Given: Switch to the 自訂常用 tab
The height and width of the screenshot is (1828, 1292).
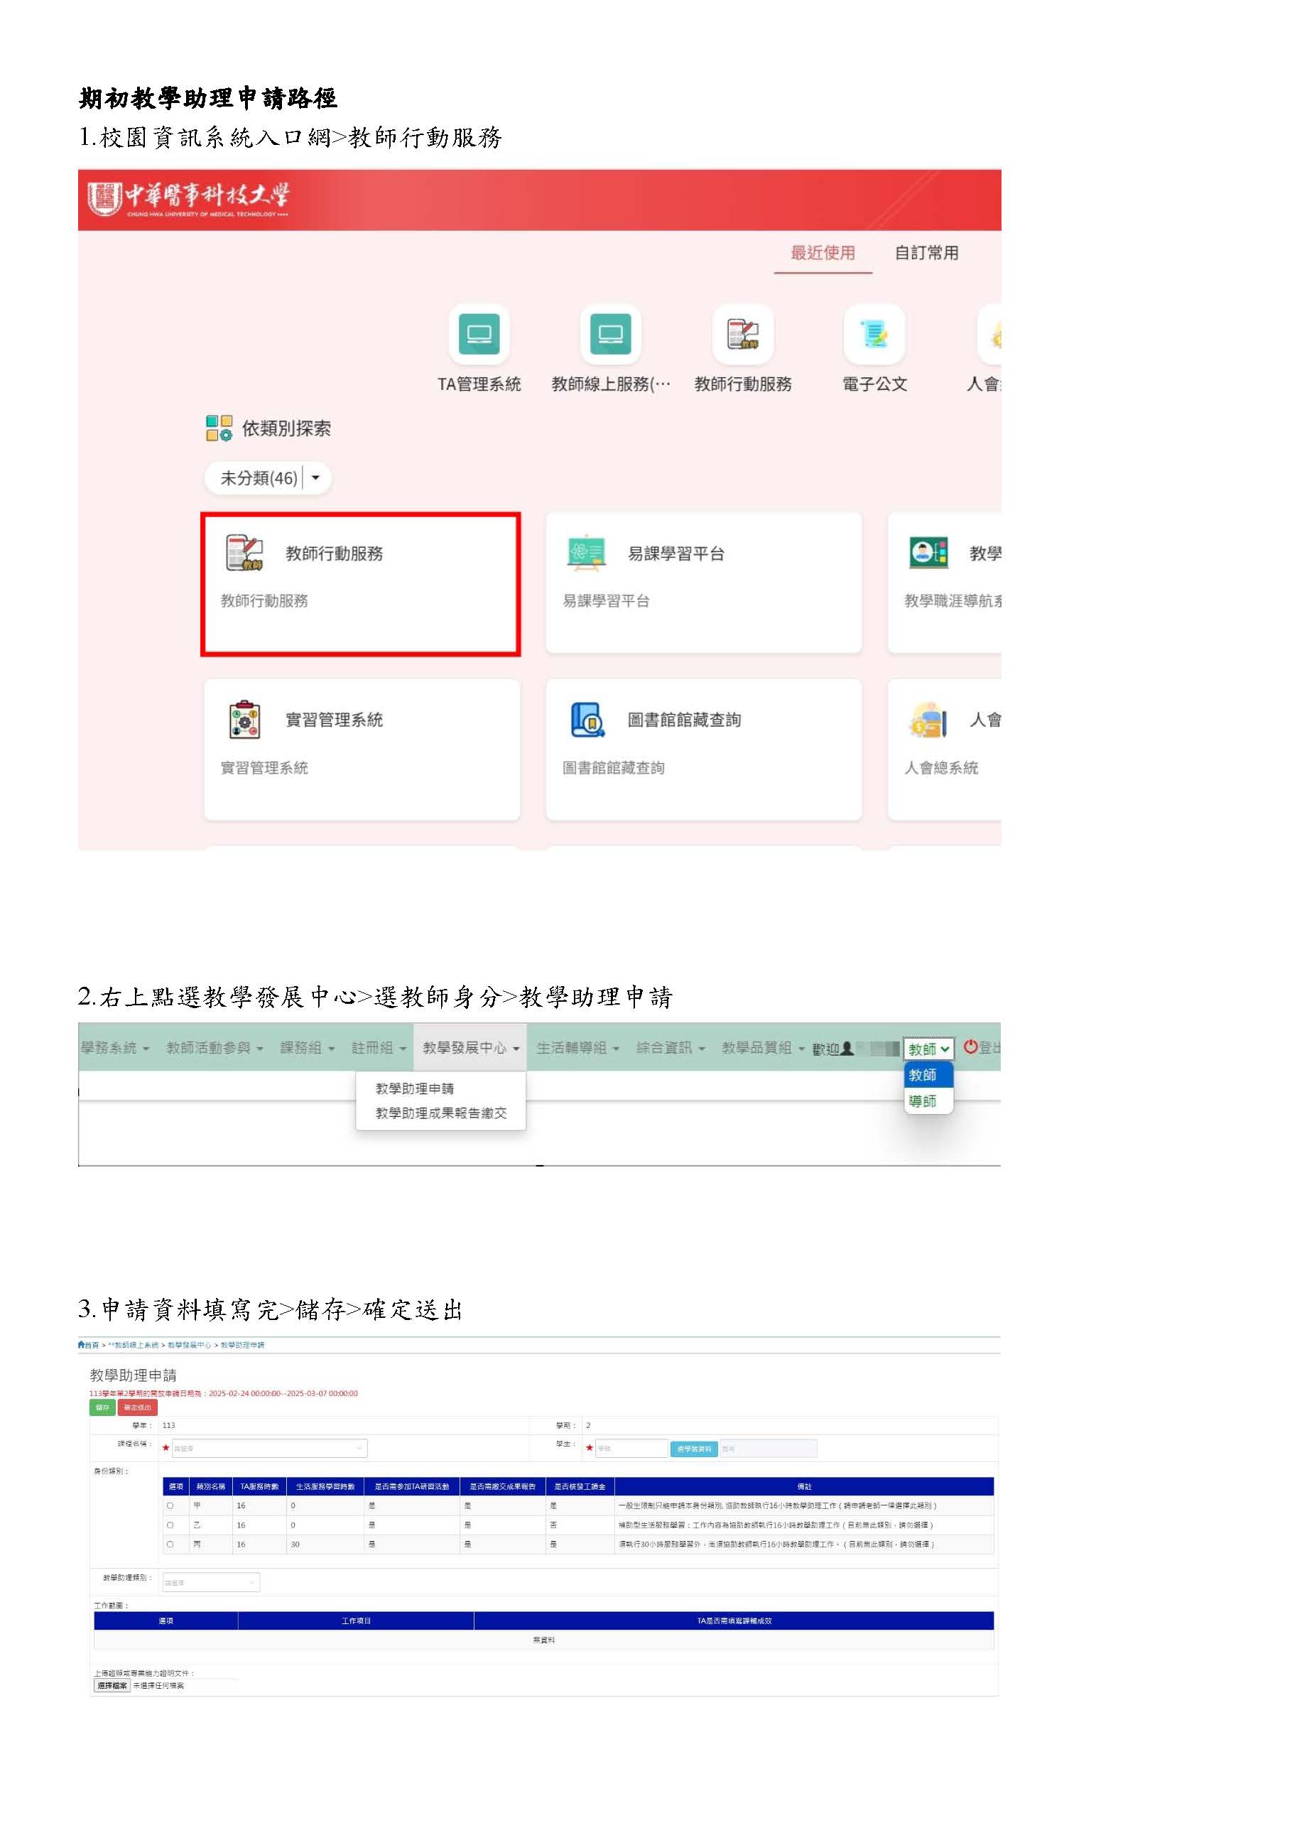Looking at the screenshot, I should (x=925, y=253).
